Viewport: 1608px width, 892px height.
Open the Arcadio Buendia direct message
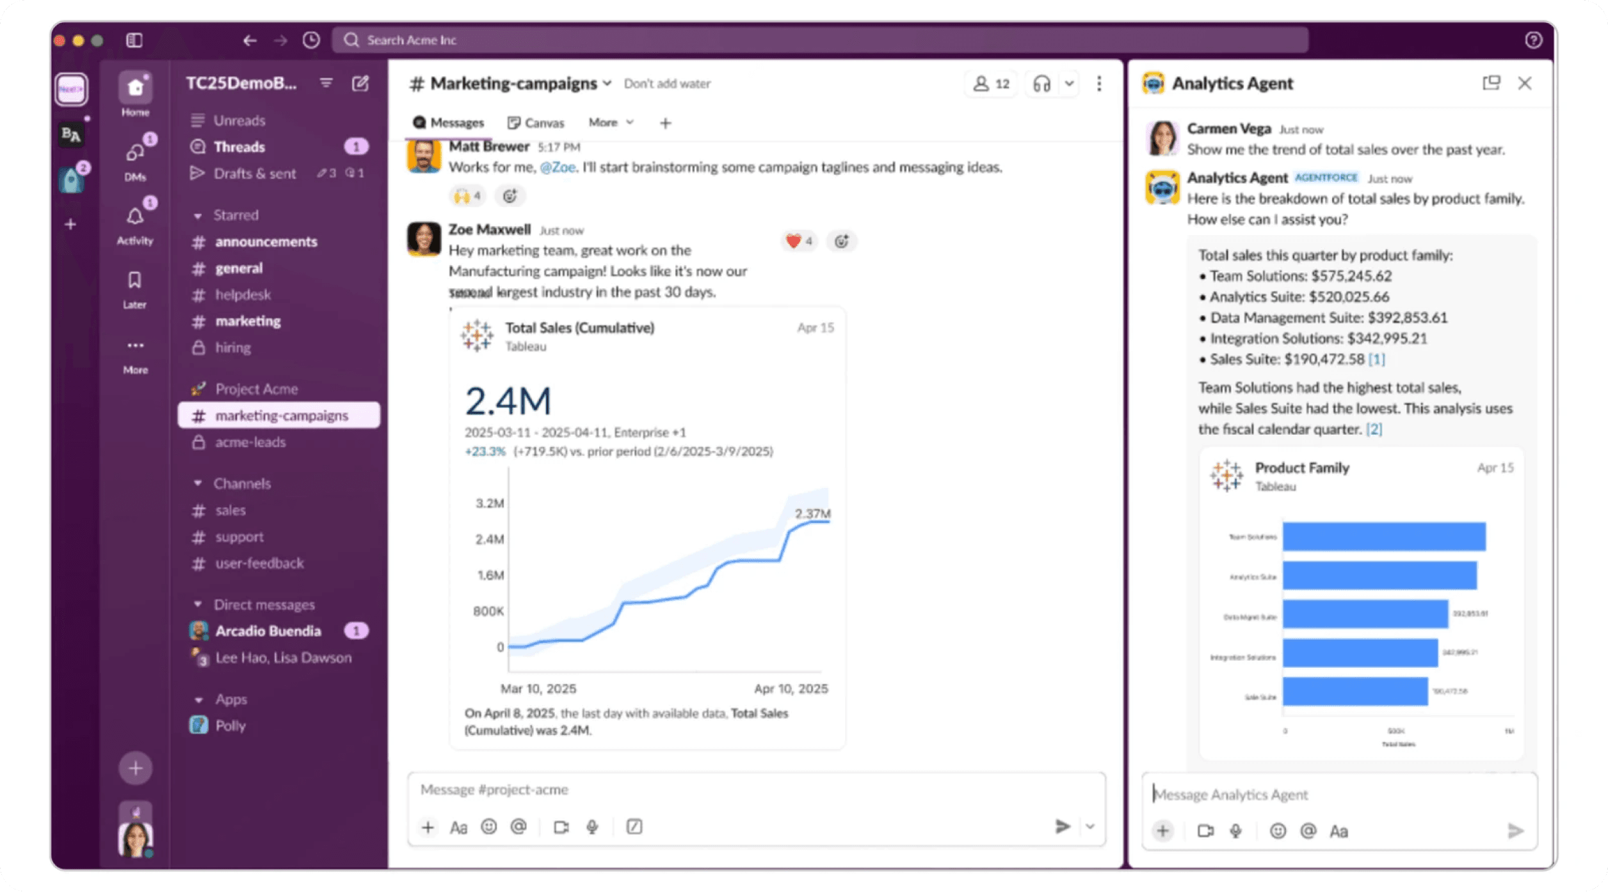(268, 631)
